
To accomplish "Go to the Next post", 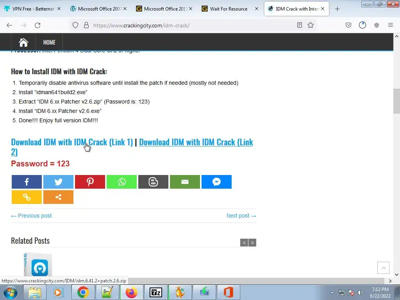I will pos(241,216).
